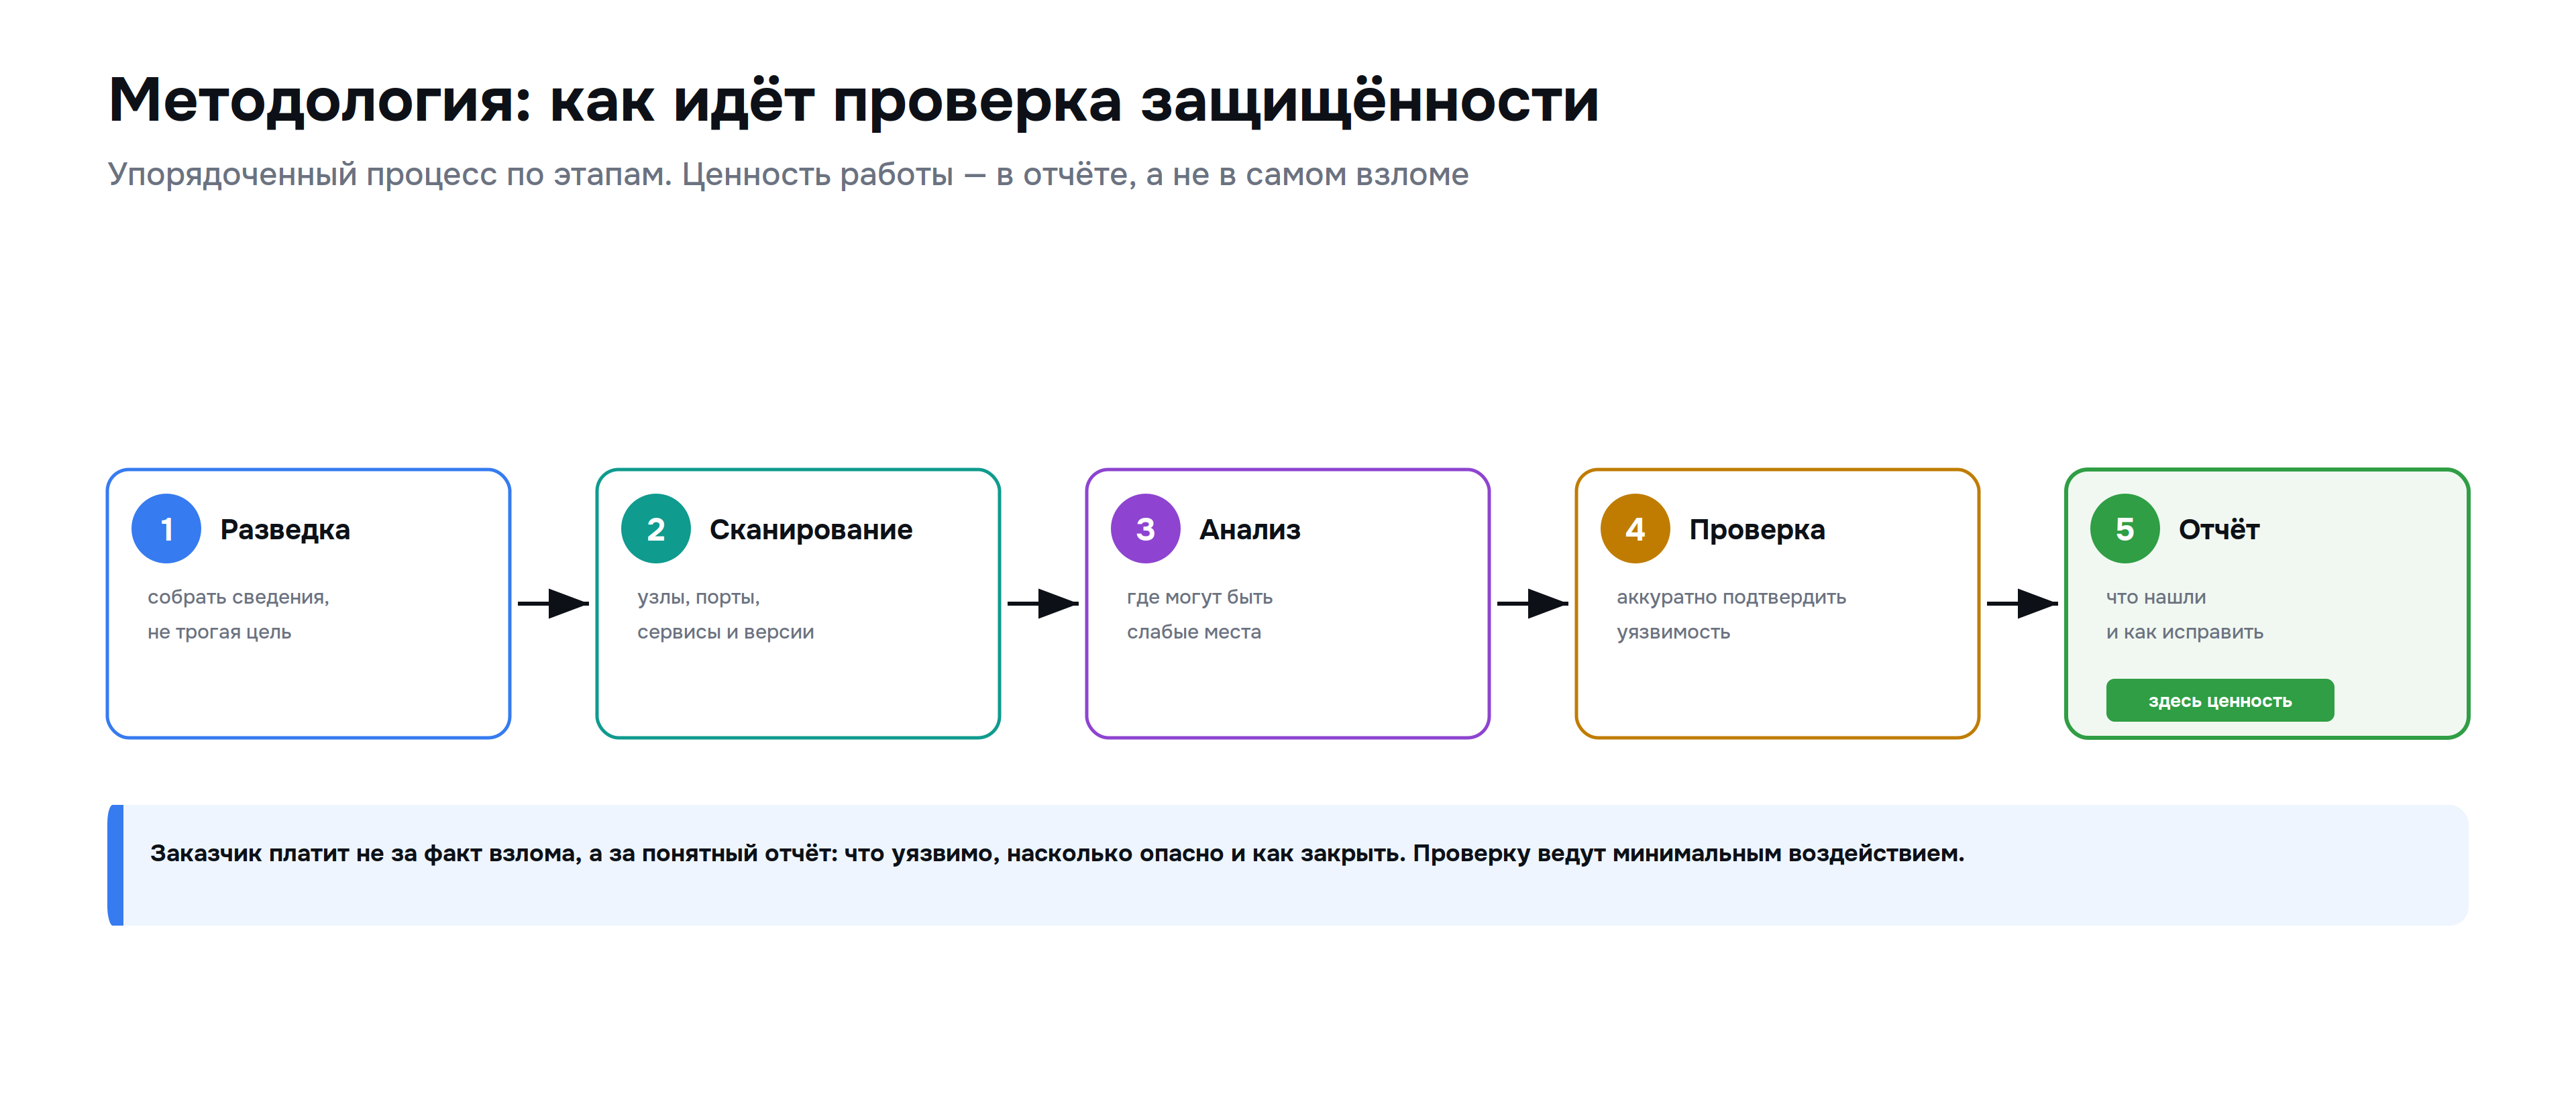Click the text 'не трогая цель'
The image size is (2576, 1100).
click(x=219, y=632)
